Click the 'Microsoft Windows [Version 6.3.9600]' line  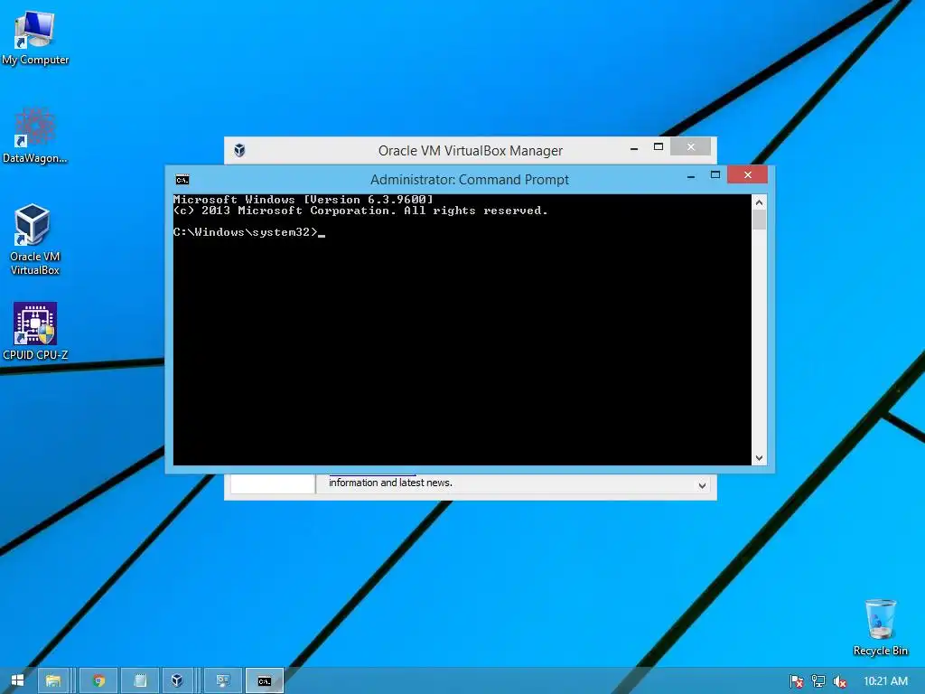304,200
